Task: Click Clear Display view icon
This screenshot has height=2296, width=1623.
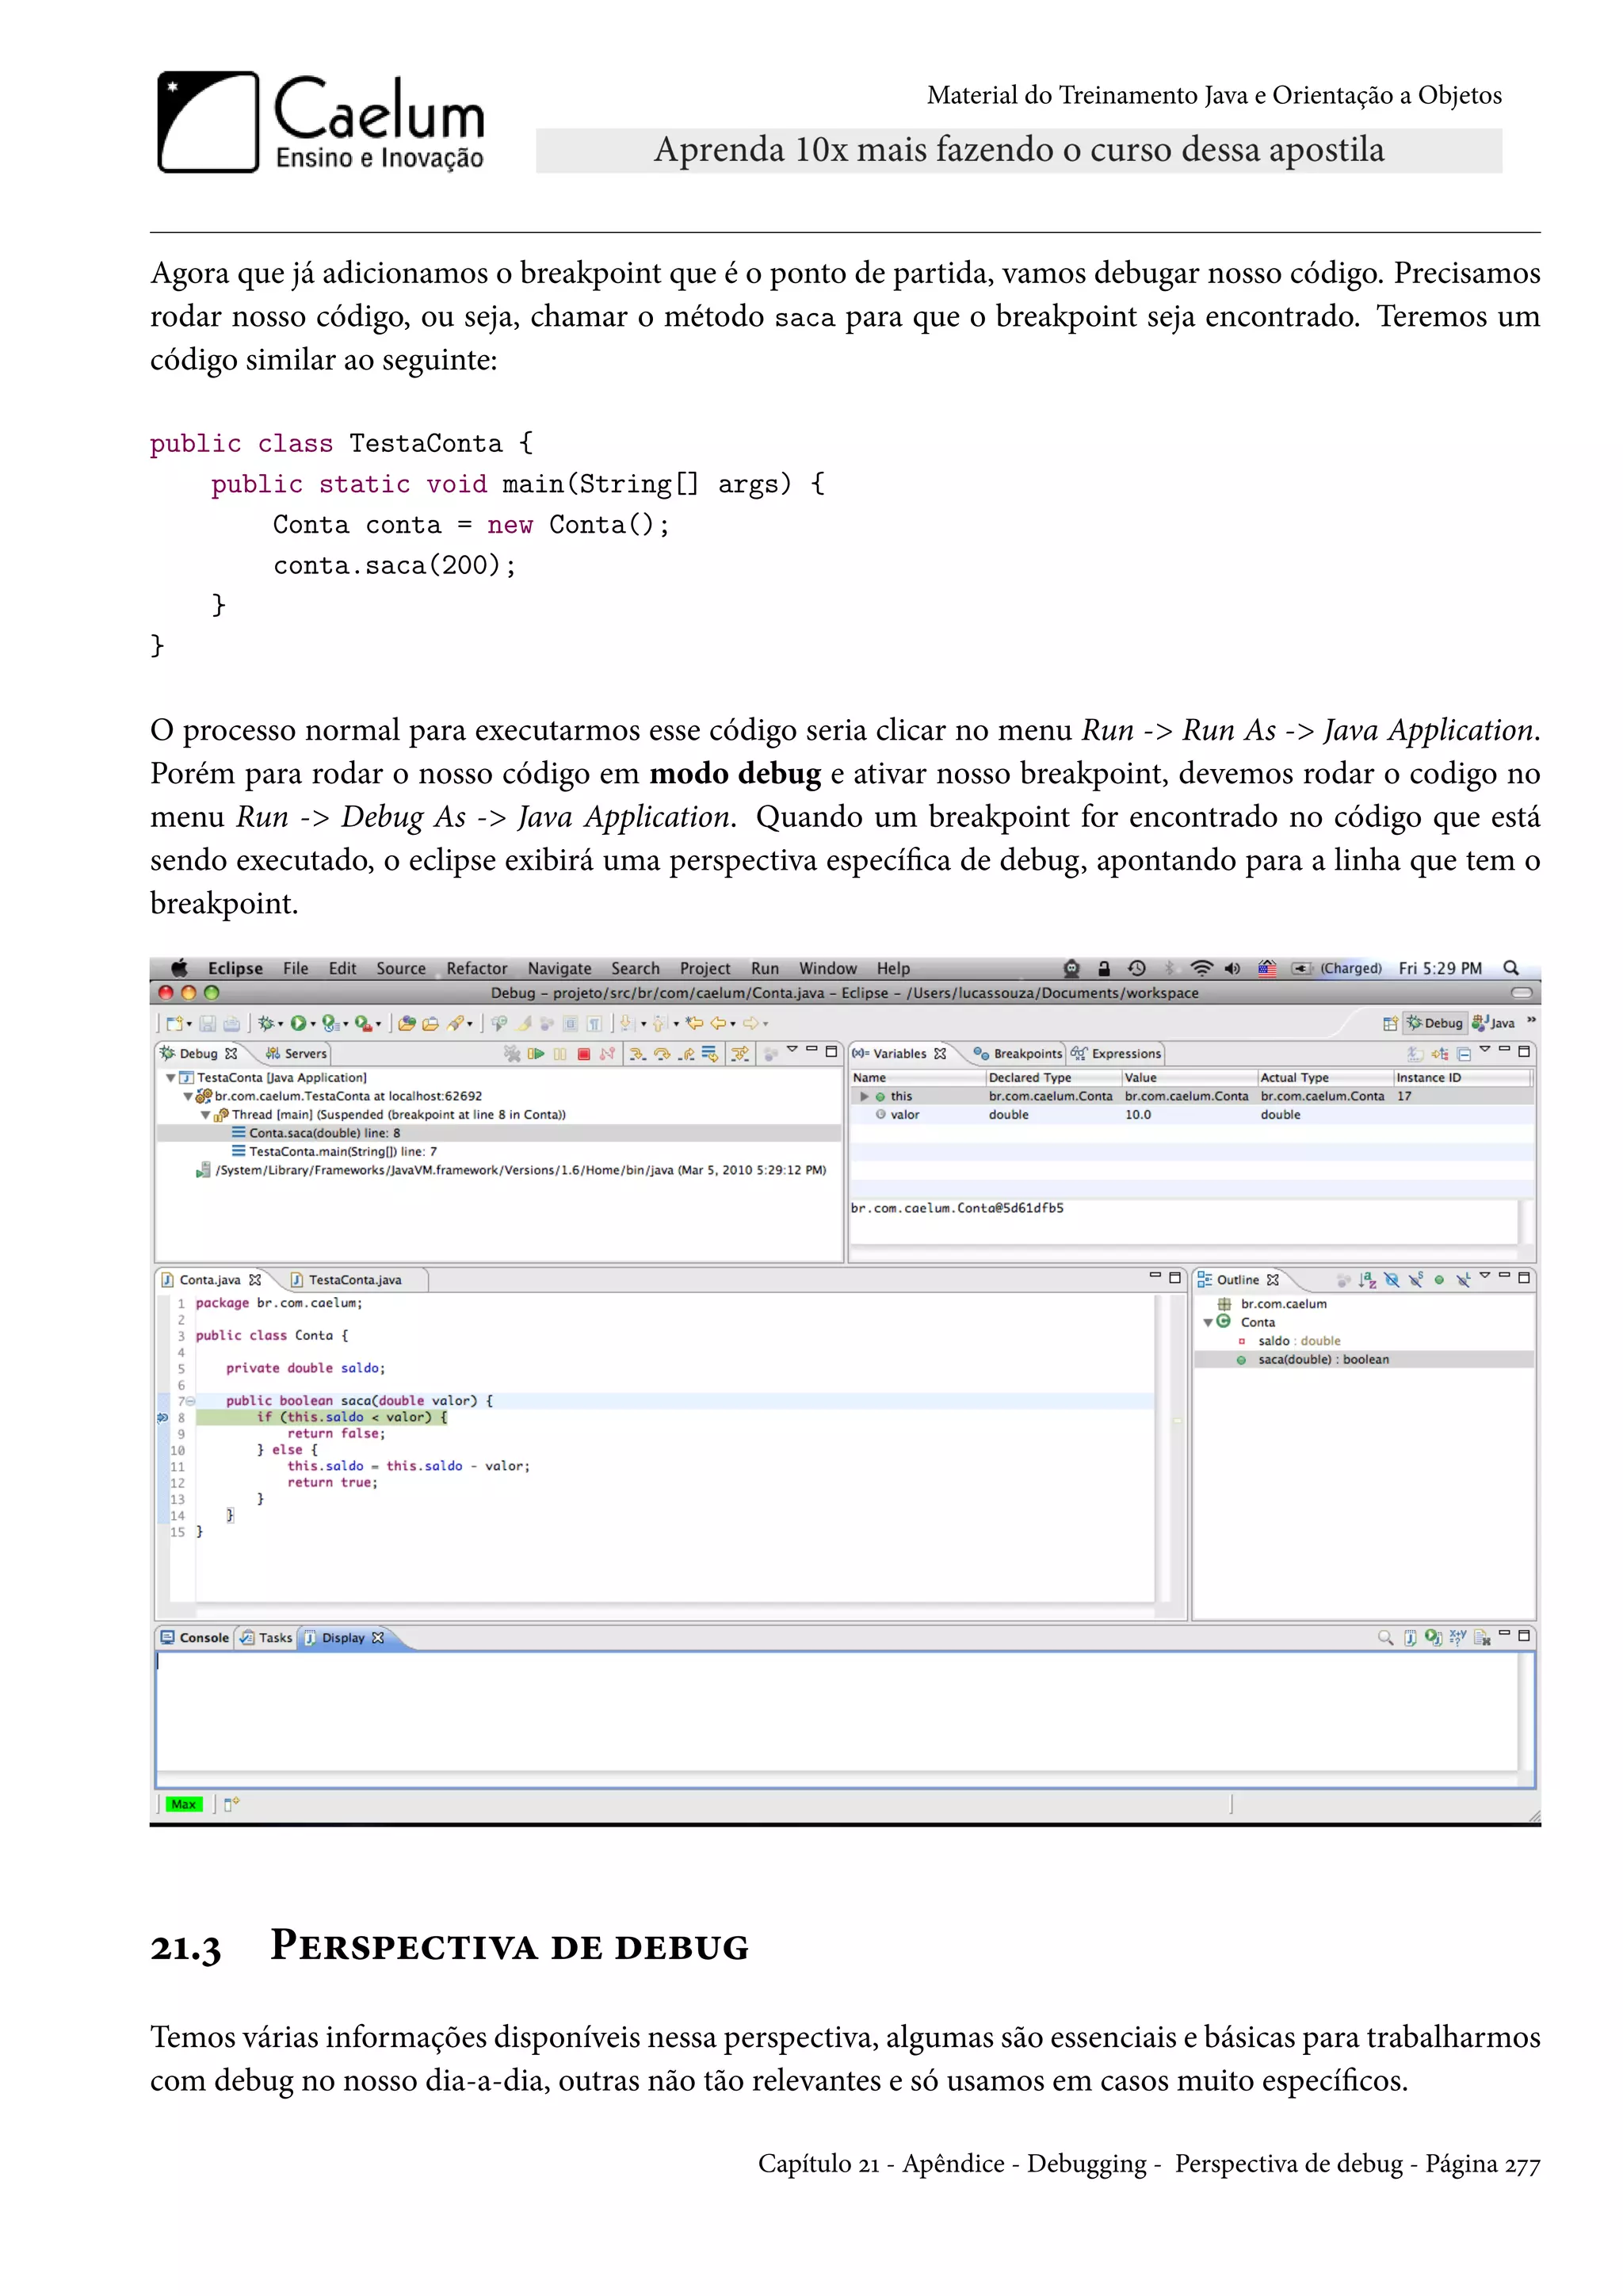Action: [1481, 1637]
